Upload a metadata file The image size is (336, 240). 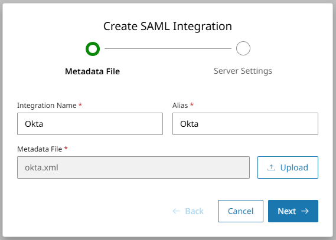[288, 167]
